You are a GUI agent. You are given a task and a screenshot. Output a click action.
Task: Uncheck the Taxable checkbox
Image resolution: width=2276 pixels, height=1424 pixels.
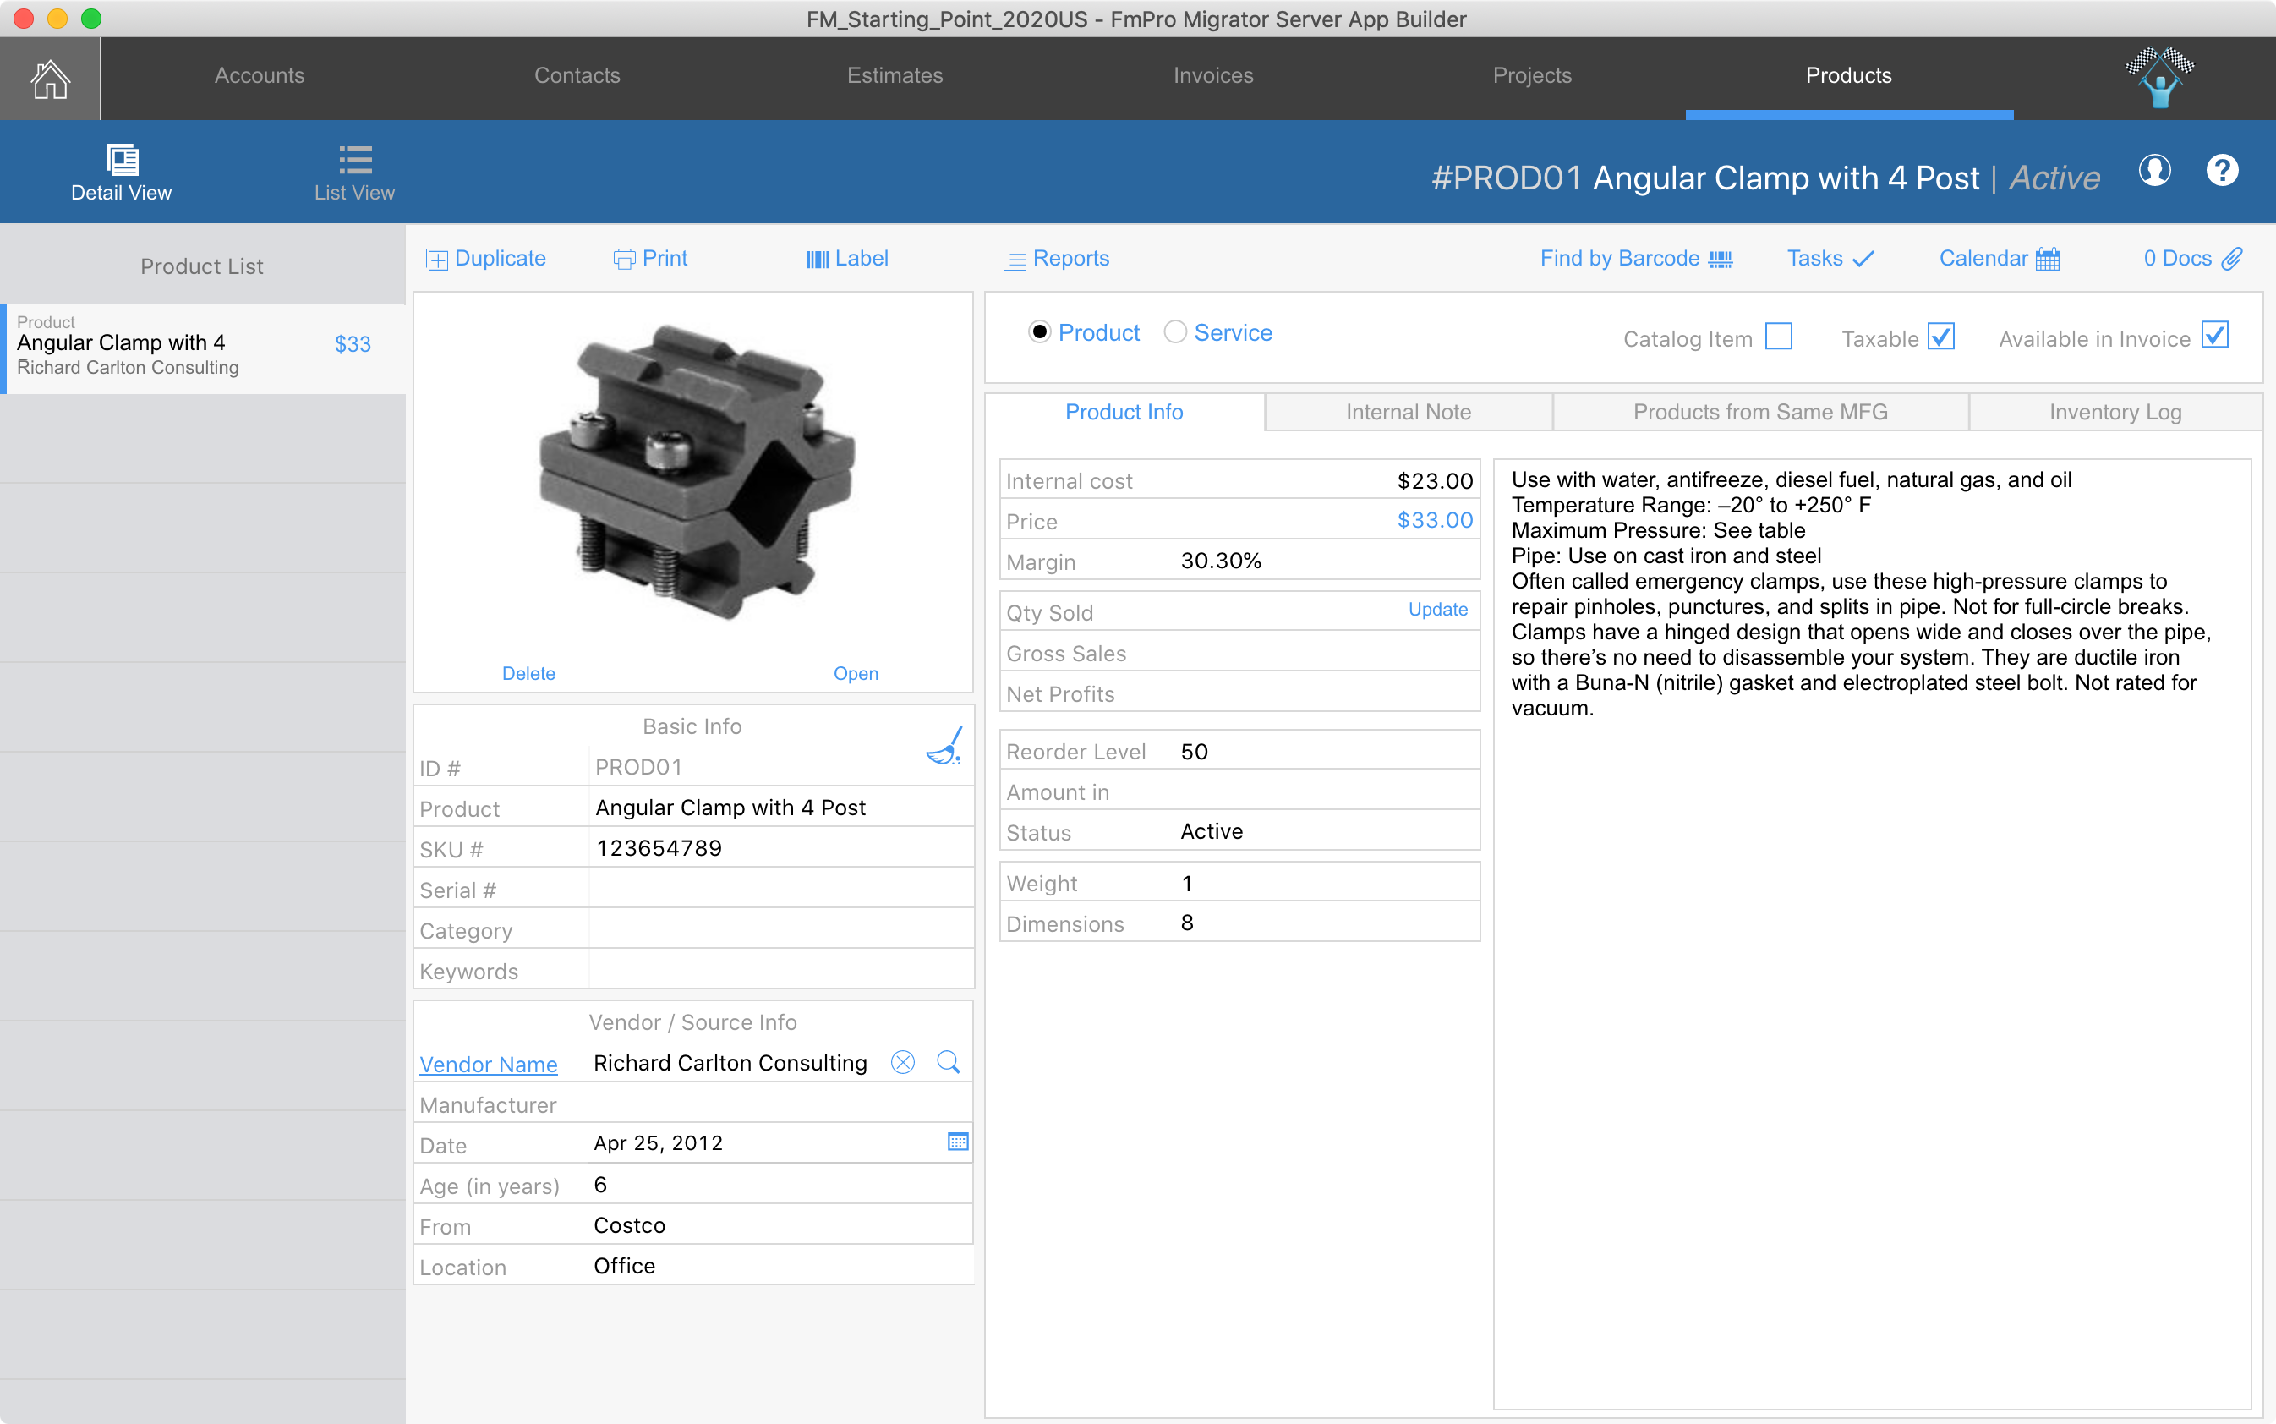coord(1940,337)
